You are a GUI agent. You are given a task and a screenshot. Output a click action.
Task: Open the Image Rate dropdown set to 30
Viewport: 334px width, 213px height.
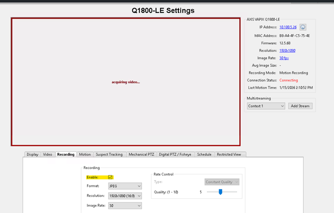(x=125, y=205)
